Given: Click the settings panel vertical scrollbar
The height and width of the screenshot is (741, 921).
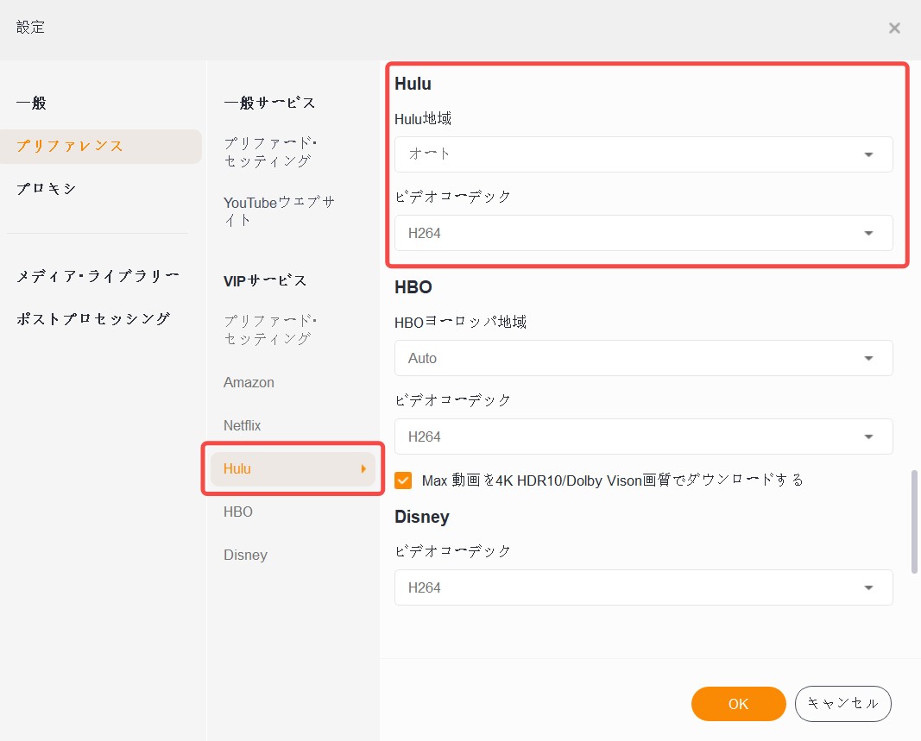Looking at the screenshot, I should tap(914, 521).
